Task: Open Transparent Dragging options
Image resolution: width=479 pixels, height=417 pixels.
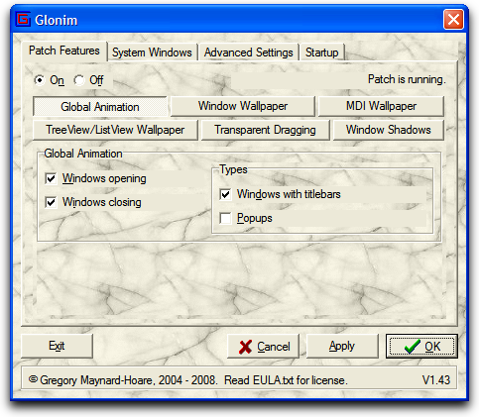Action: (266, 130)
